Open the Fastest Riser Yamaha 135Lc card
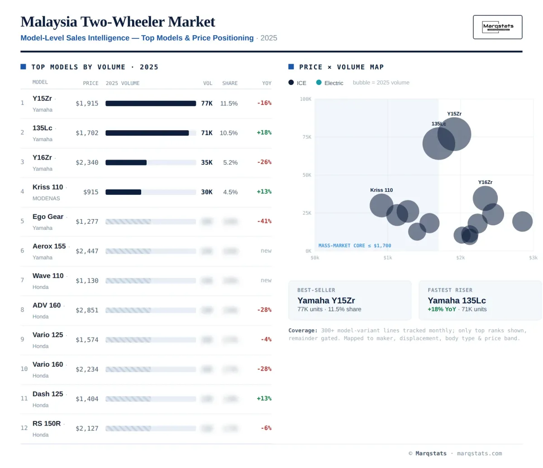The height and width of the screenshot is (468, 543). click(x=480, y=300)
